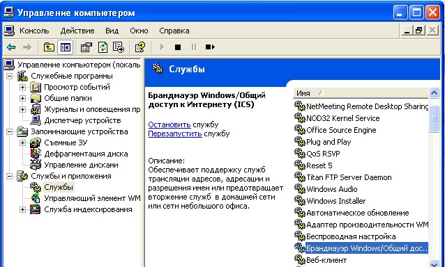The width and height of the screenshot is (445, 267).
Task: Toggle the Show/Hide console tree icon
Action: [x=66, y=47]
